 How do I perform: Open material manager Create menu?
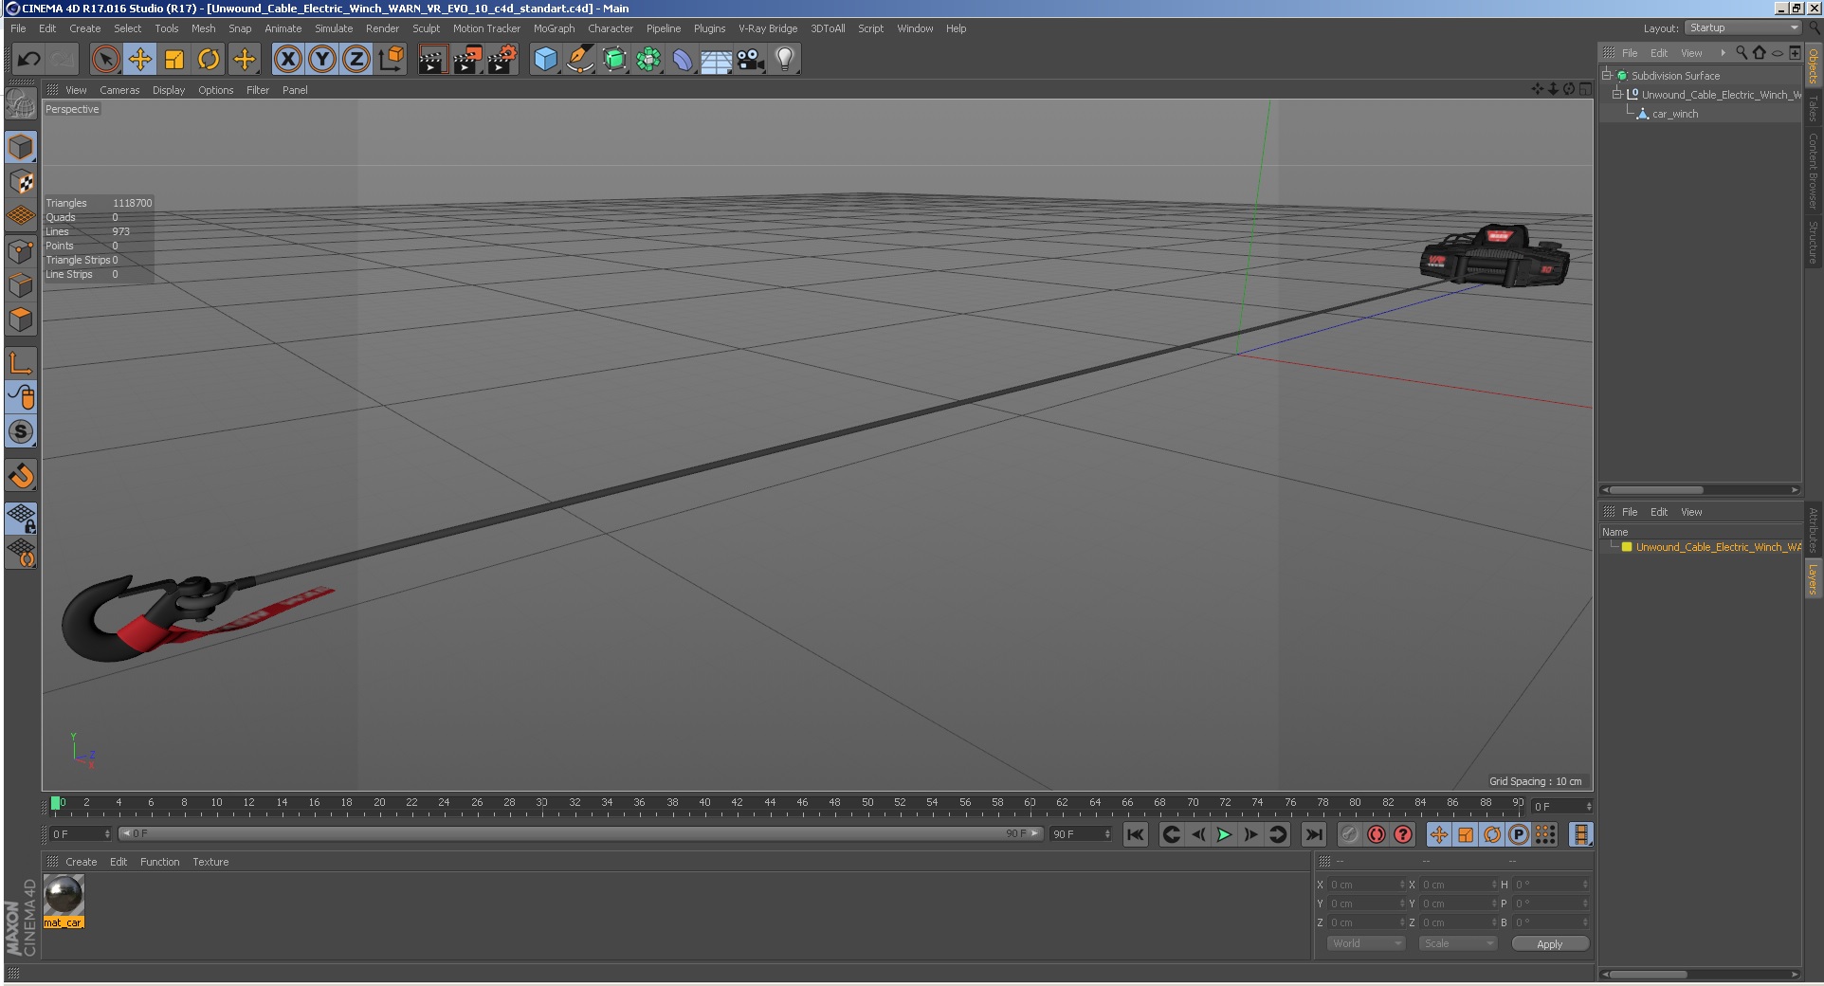(81, 862)
